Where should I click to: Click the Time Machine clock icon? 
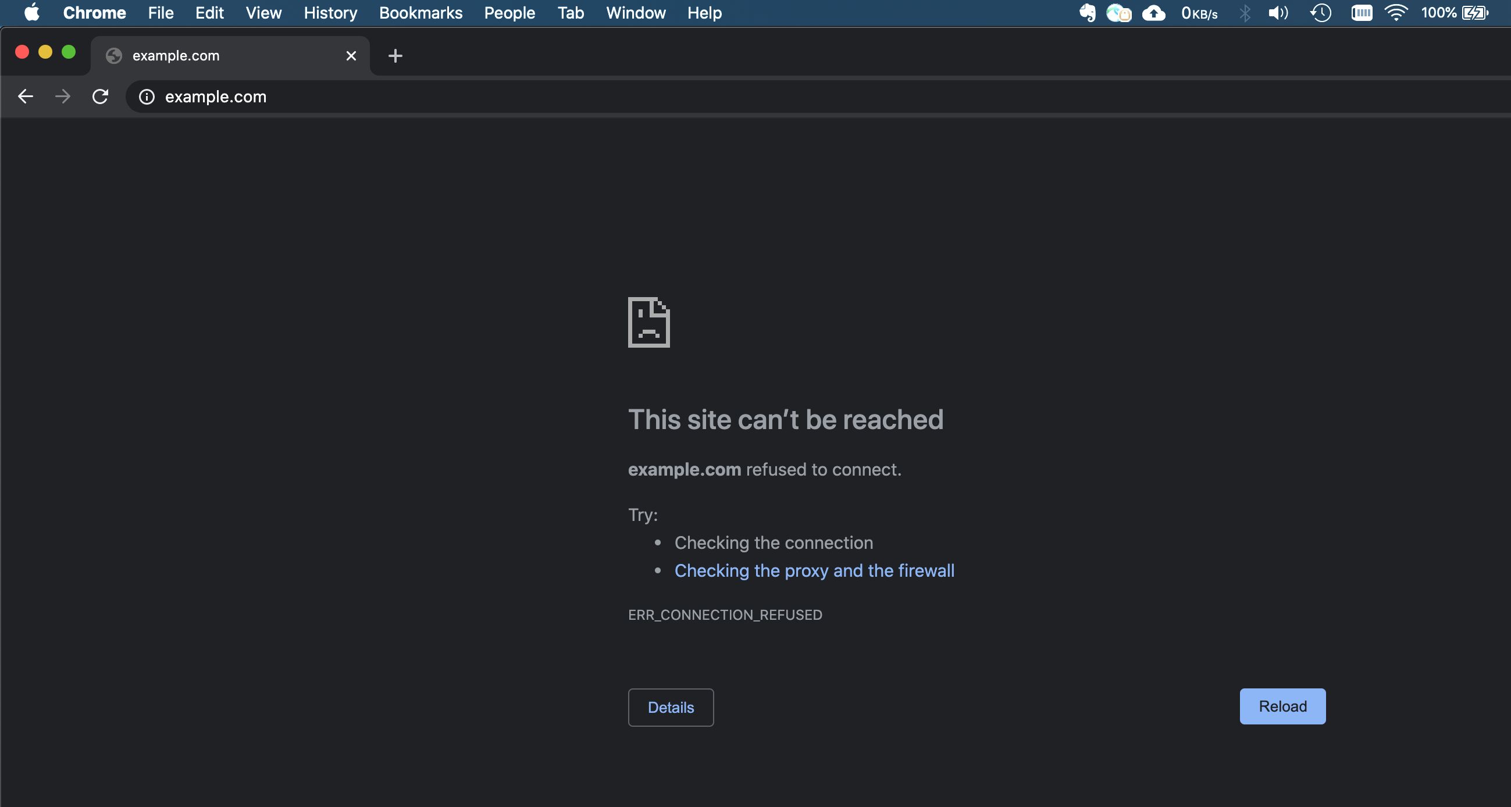tap(1320, 13)
